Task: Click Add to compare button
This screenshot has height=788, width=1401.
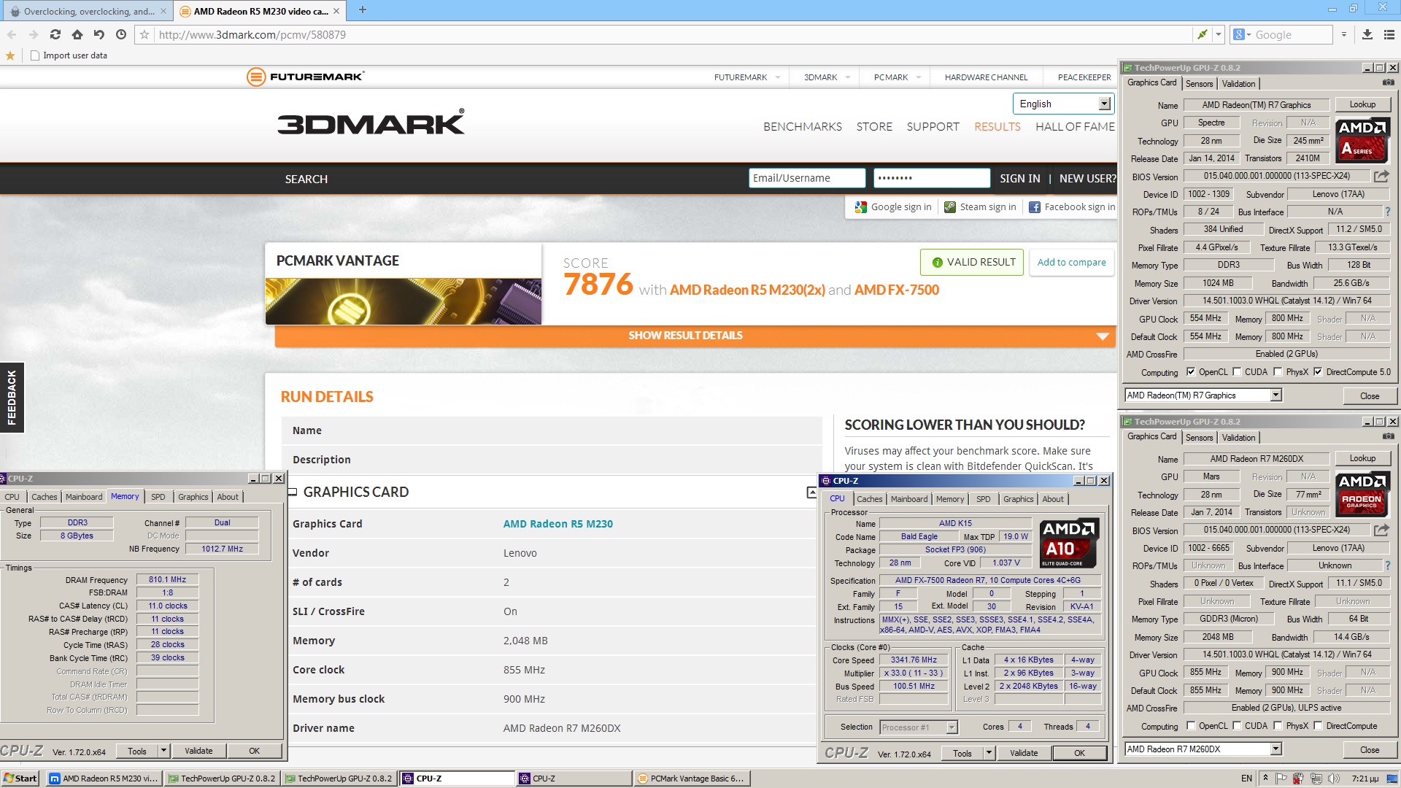Action: tap(1071, 262)
